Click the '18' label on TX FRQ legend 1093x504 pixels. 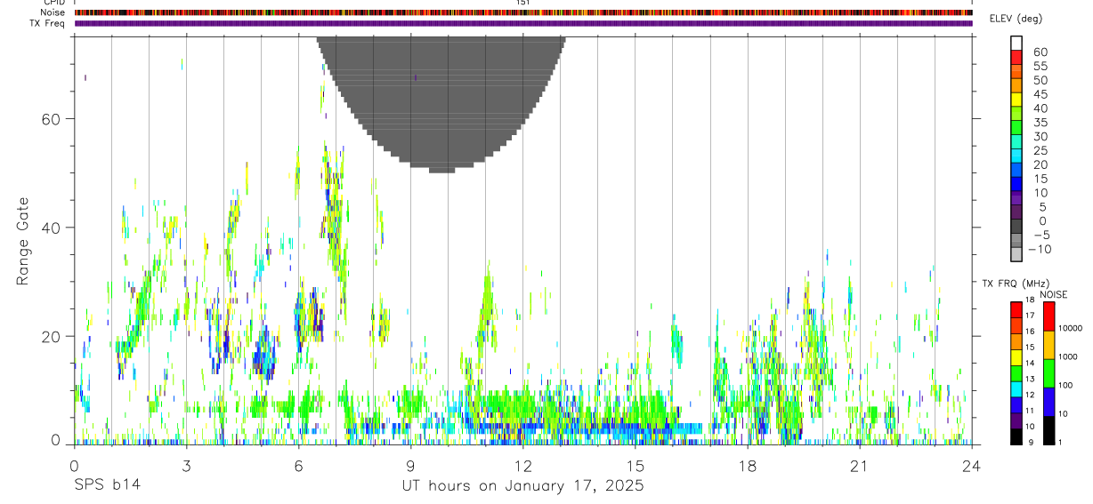[1029, 300]
